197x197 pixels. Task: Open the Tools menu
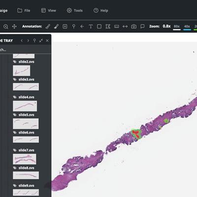[x=75, y=10]
